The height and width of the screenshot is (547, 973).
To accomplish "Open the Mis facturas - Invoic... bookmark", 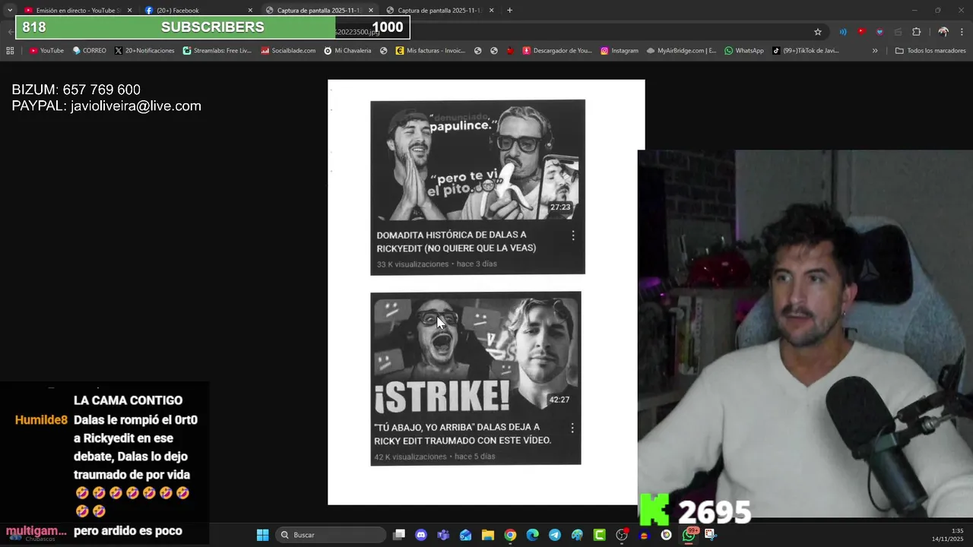I will tap(430, 51).
